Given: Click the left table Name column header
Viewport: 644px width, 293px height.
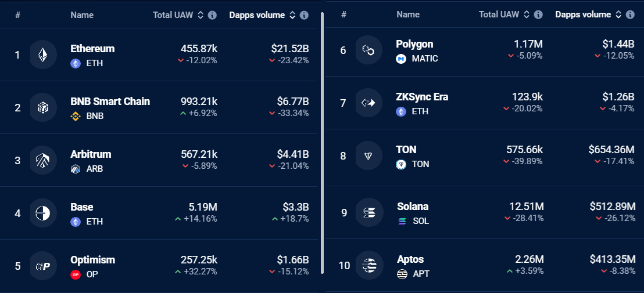Looking at the screenshot, I should [x=82, y=15].
